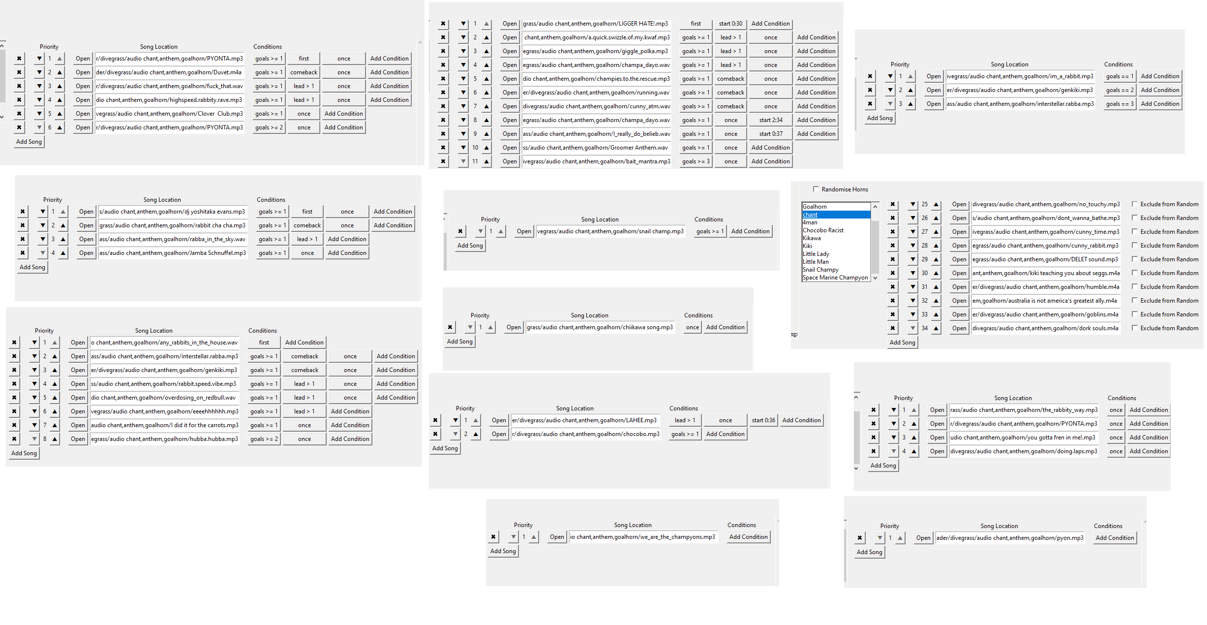The image size is (1207, 625).
Task: Delete the im_a_rabbit.mp3 row
Action: (870, 76)
